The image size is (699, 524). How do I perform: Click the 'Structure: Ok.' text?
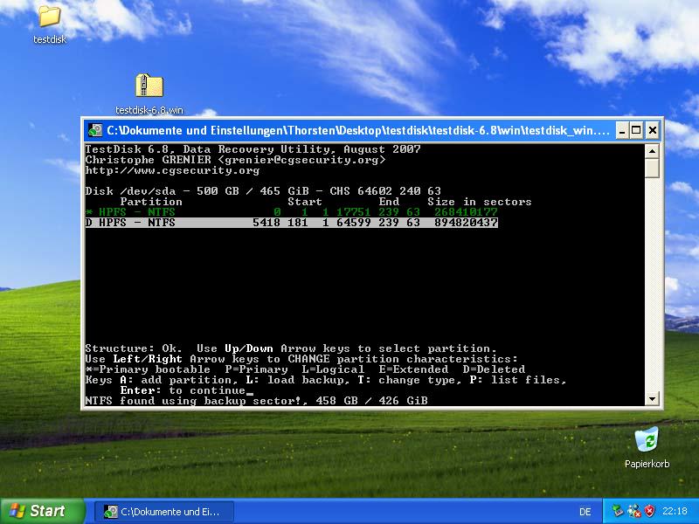(134, 348)
